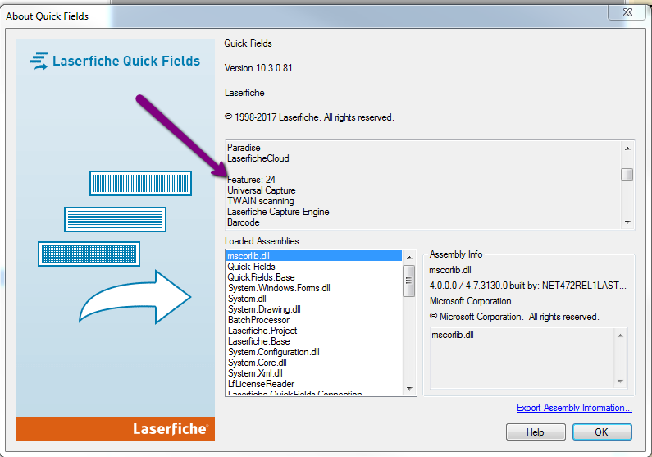The image size is (652, 457).
Task: Click the 'Features: 24' line
Action: click(251, 180)
